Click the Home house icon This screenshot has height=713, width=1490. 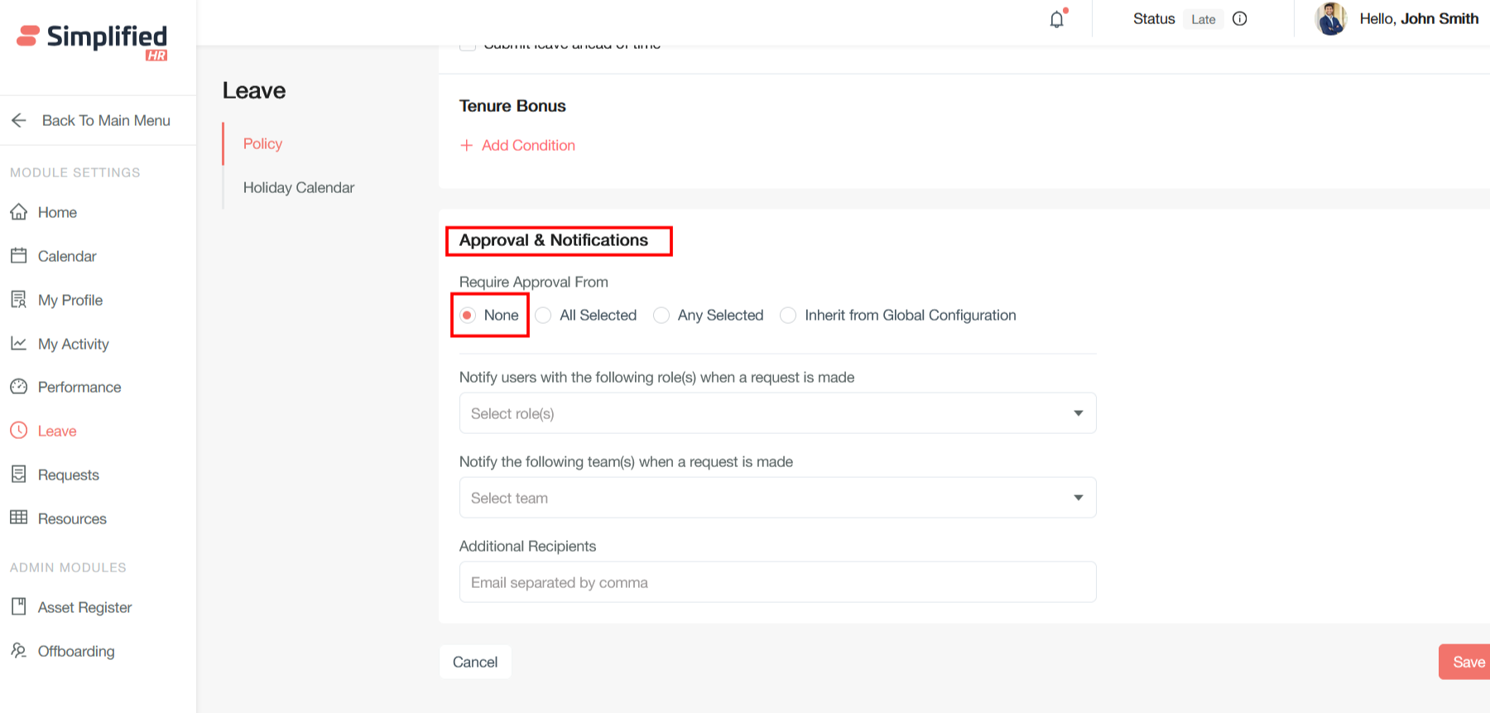pyautogui.click(x=19, y=212)
